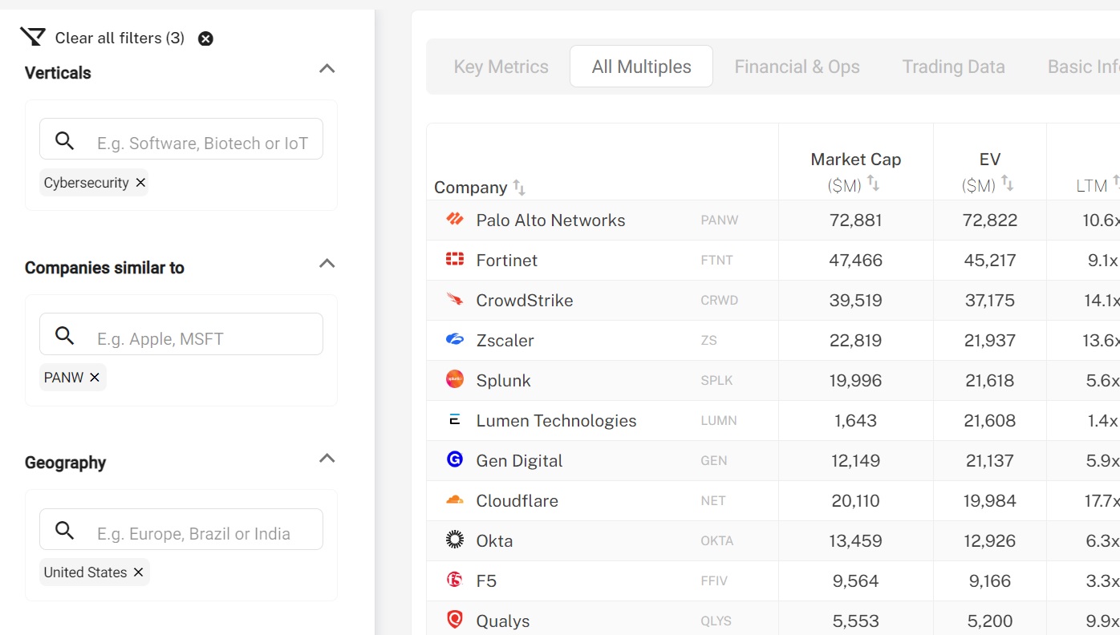This screenshot has width=1120, height=635.
Task: Click the Cloudflare logo icon
Action: [455, 500]
